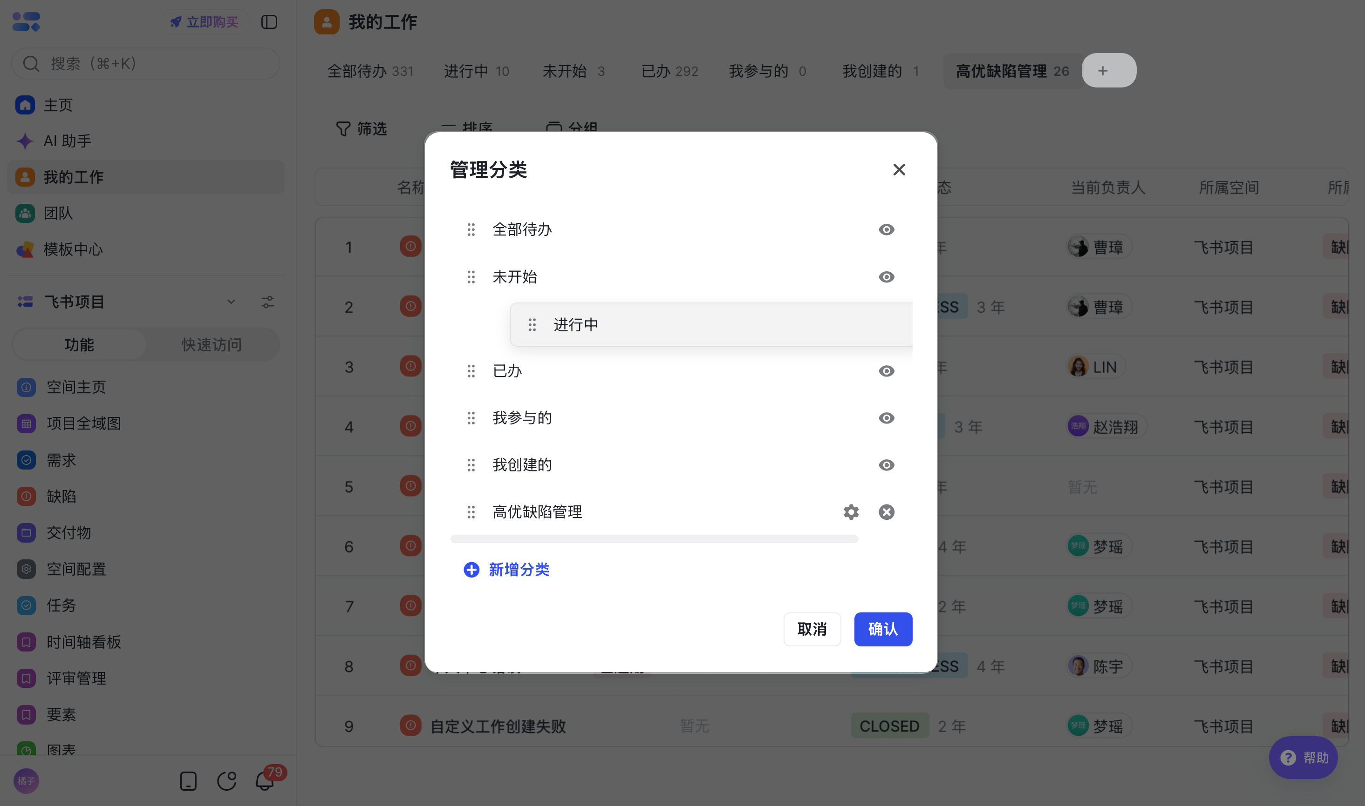Click drag handle of 高优缺陷管理 row
This screenshot has height=806, width=1365.
[471, 511]
